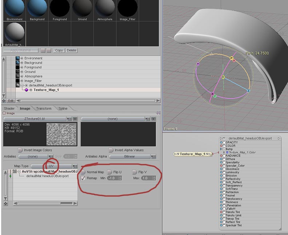
Task: Switch to the Shader tab
Action: (9, 108)
